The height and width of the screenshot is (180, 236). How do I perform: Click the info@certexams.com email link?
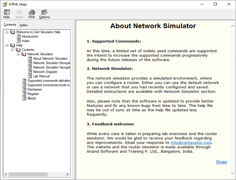coord(191,142)
